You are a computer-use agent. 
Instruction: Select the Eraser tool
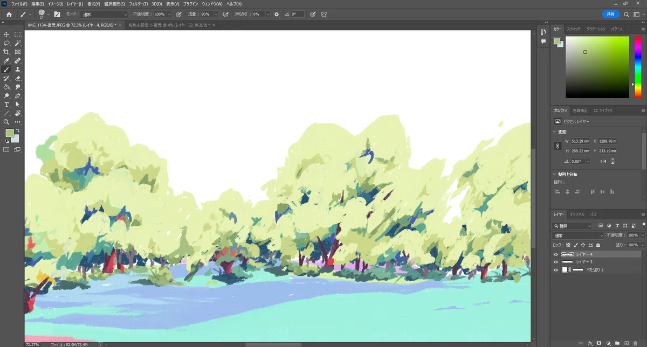click(18, 78)
